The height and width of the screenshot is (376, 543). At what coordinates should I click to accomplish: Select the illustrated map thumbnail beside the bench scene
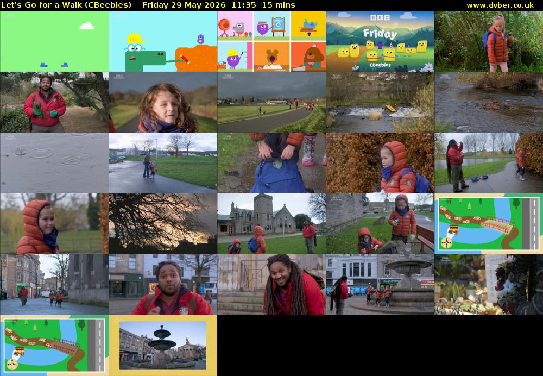(x=489, y=224)
